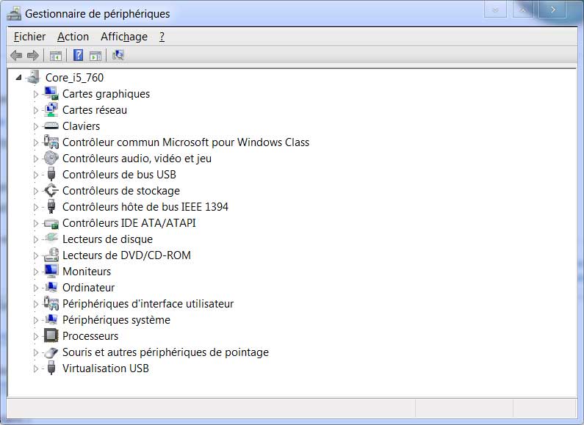Expand the Claviers node
The image size is (584, 425).
[36, 126]
